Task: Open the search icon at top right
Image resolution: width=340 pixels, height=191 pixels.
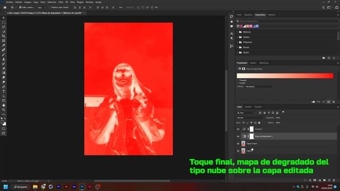Action: coord(324,7)
